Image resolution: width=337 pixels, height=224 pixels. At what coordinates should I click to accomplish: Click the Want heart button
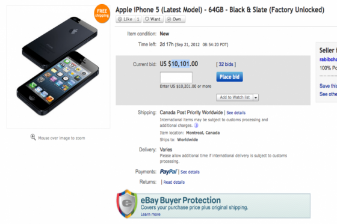(153, 19)
